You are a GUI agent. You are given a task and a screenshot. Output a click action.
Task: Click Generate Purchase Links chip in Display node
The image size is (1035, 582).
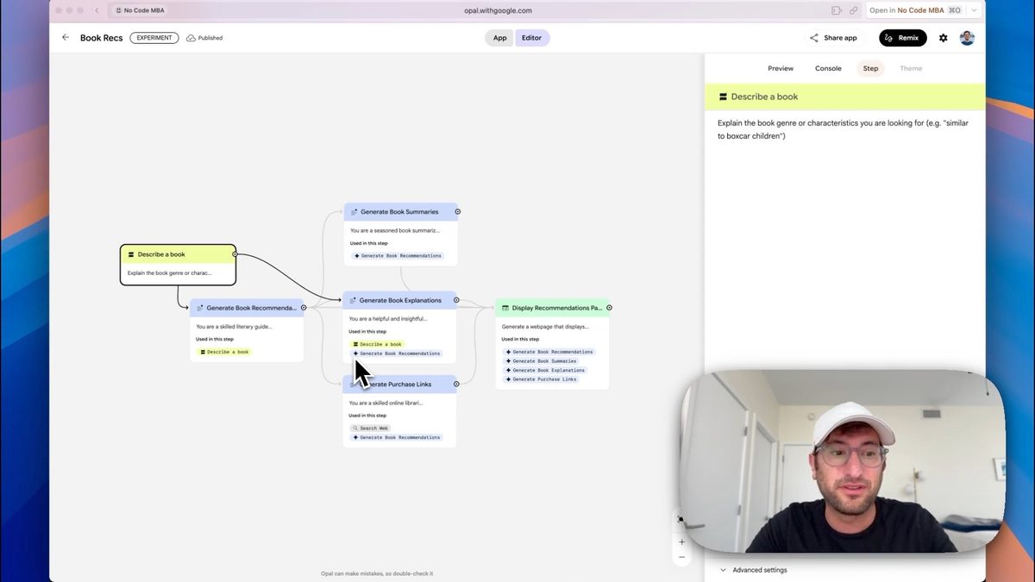point(541,379)
